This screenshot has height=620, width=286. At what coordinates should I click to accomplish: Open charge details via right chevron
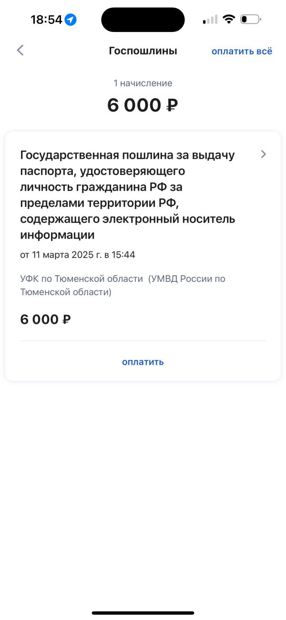coord(264,154)
